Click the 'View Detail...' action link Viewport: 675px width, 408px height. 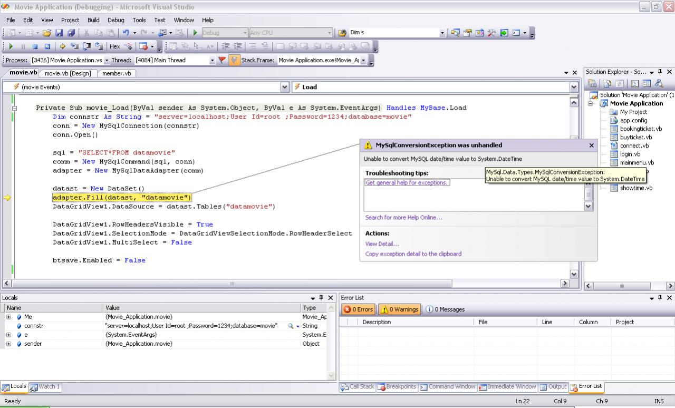click(x=382, y=244)
